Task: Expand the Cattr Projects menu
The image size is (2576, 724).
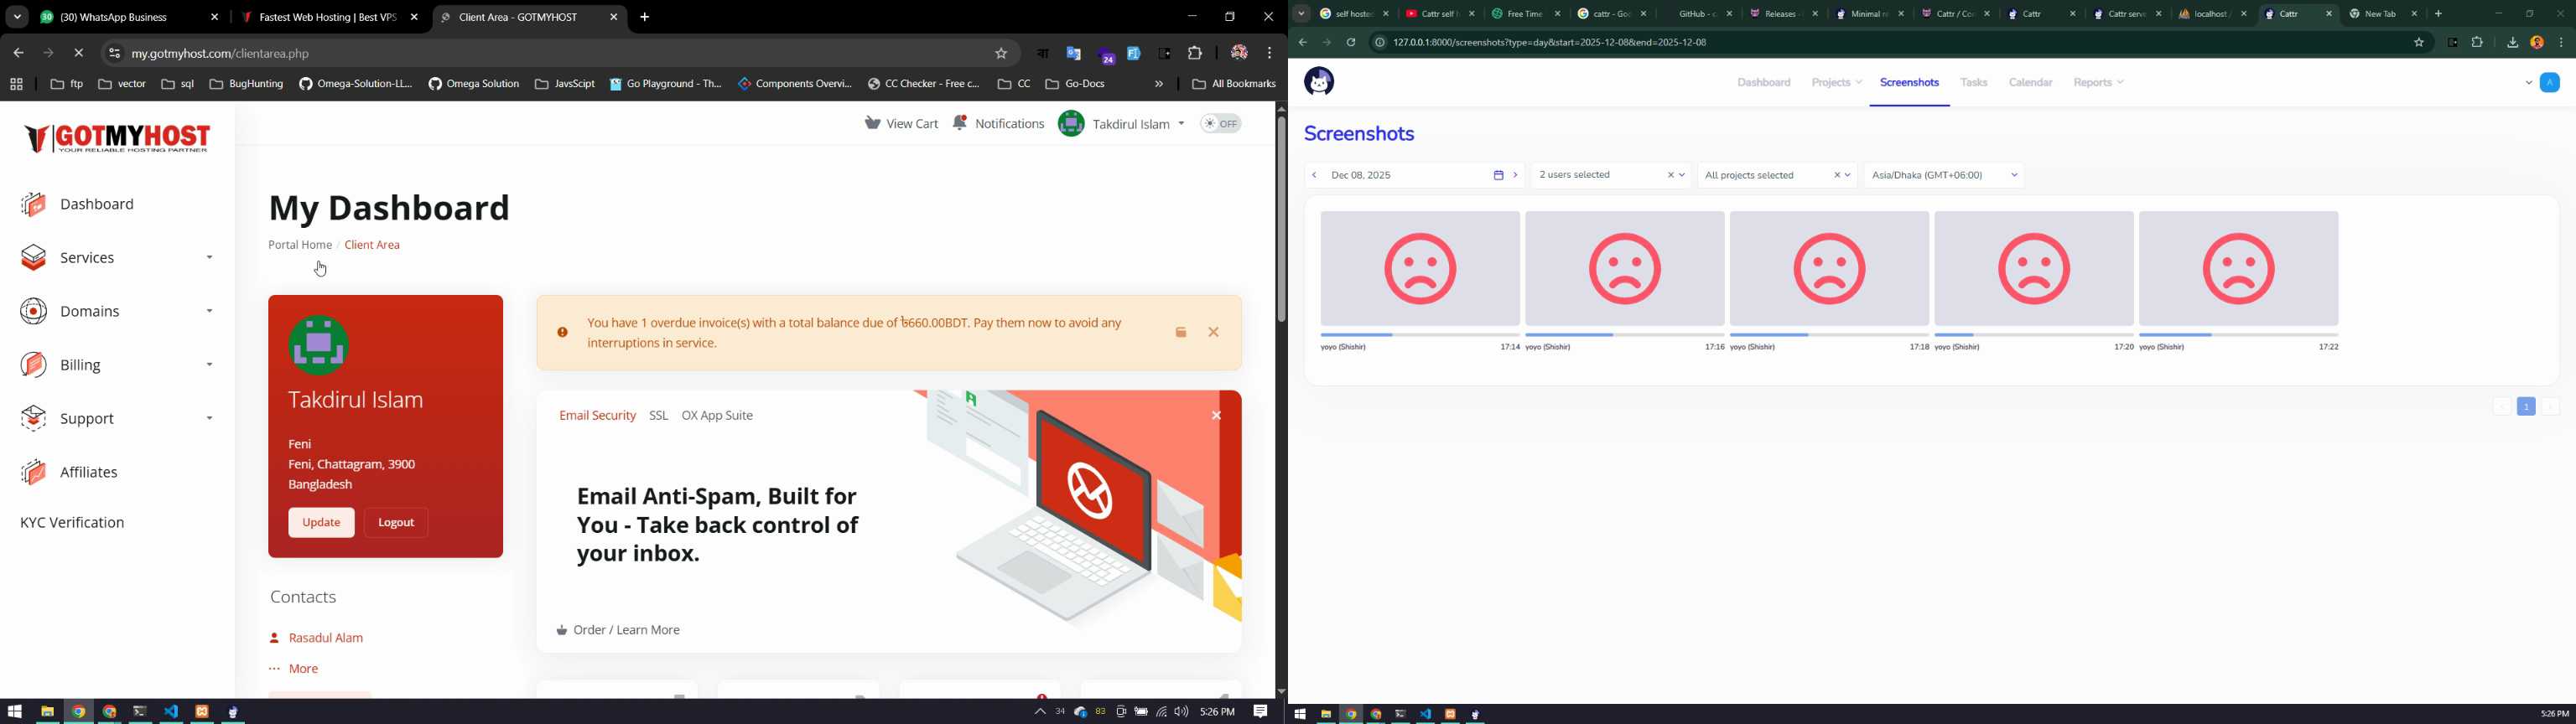Action: [1837, 83]
